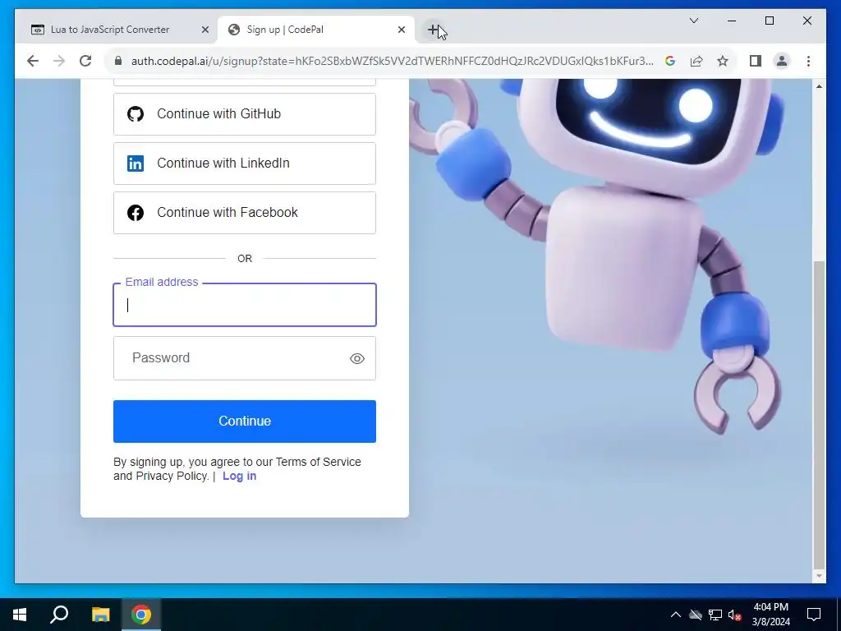Viewport: 841px width, 631px height.
Task: Click the LinkedIn logo icon
Action: 136,164
